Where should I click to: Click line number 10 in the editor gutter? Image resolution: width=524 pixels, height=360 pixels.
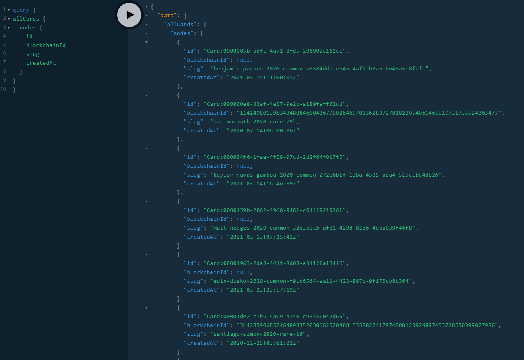pyautogui.click(x=3, y=89)
